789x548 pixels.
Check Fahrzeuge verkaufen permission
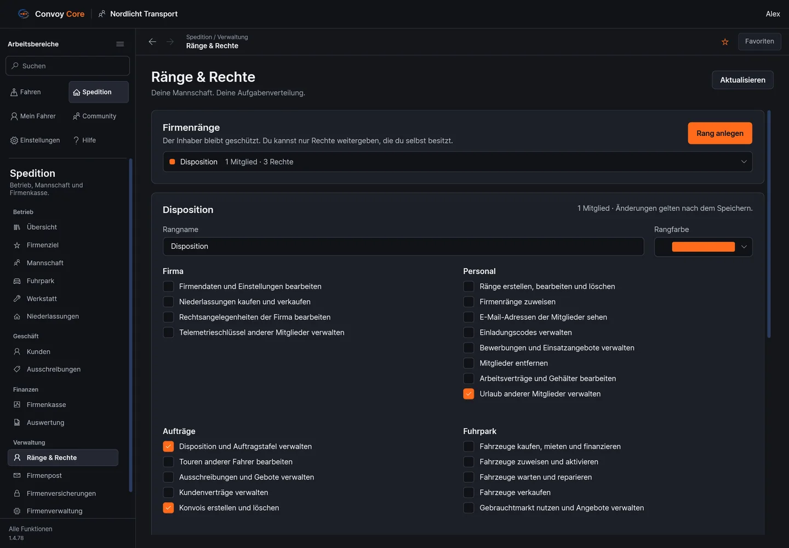coord(468,493)
